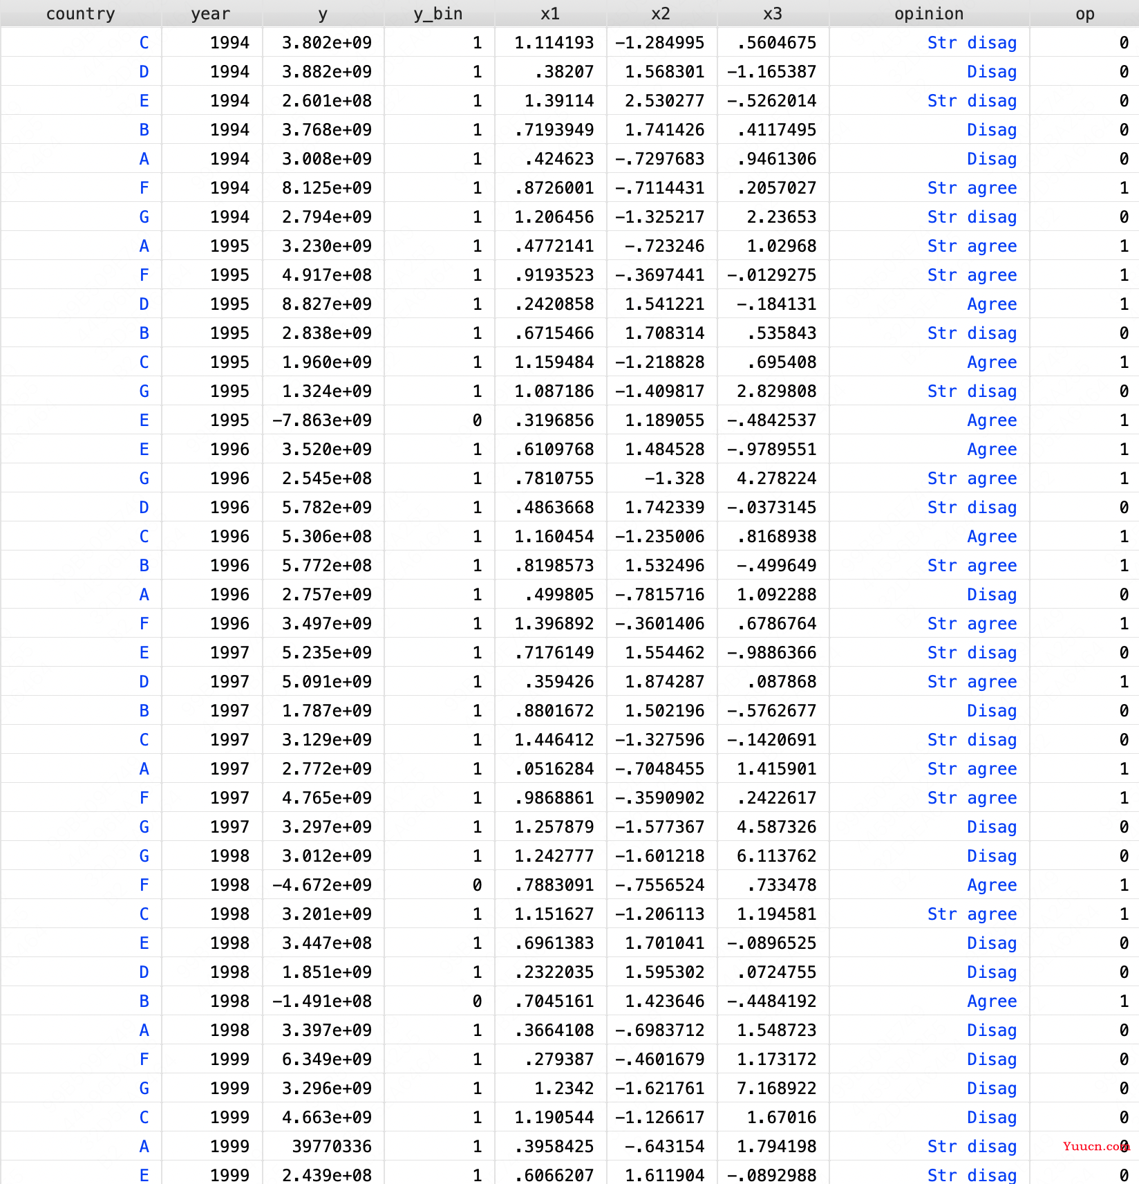
Task: Select x1 value 1.2342
Action: click(564, 1089)
